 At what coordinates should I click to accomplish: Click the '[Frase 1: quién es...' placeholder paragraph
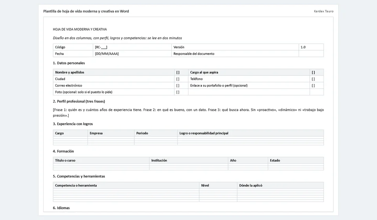pyautogui.click(x=188, y=112)
